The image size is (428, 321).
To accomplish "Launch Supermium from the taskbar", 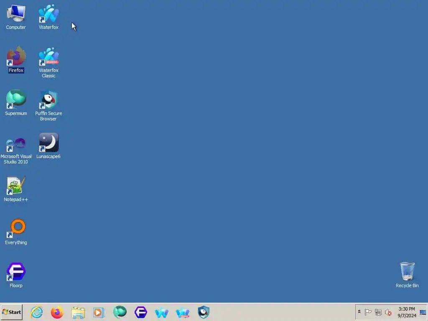I will point(120,312).
